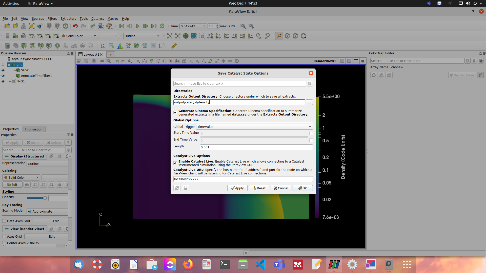486x273 pixels.
Task: Play the animation
Action: [x=138, y=26]
